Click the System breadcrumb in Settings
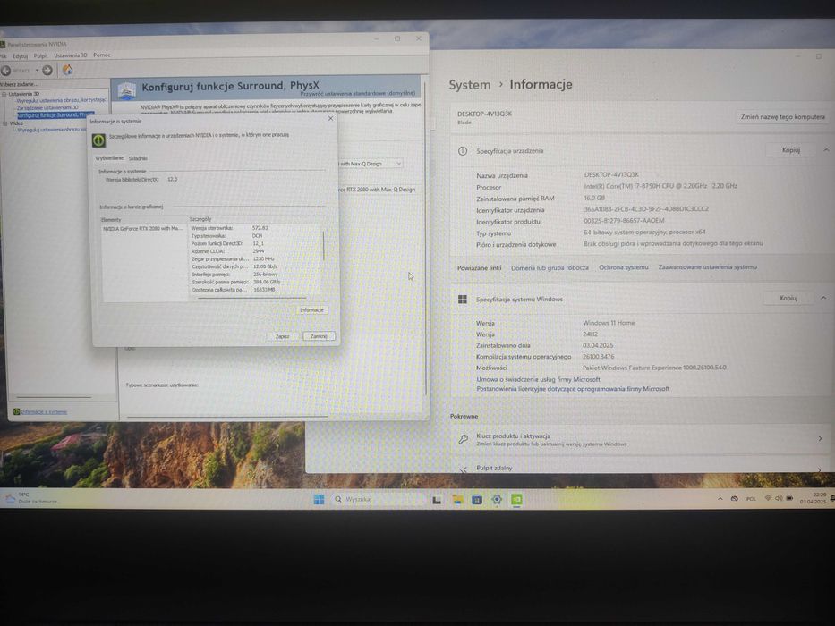 (469, 85)
